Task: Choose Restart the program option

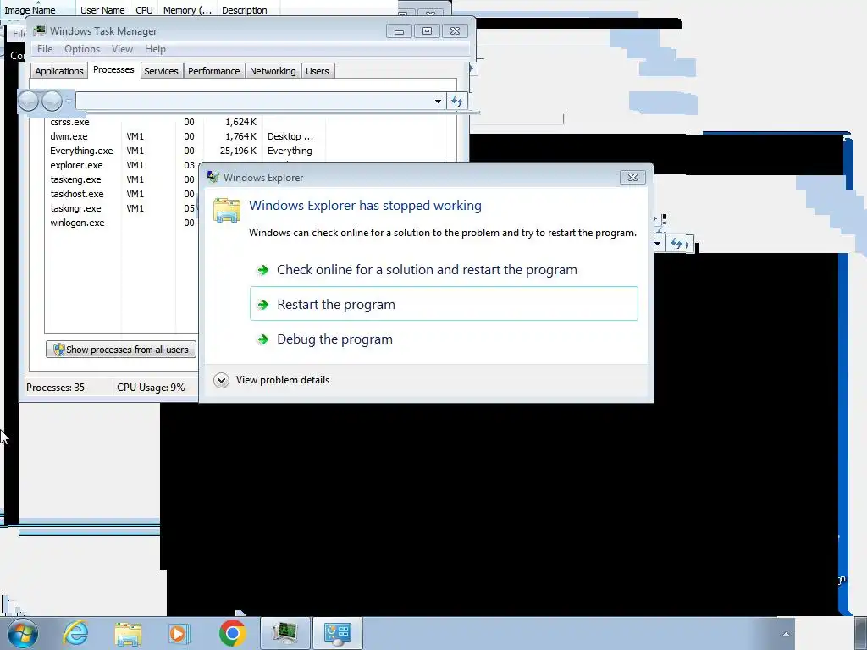Action: point(444,304)
